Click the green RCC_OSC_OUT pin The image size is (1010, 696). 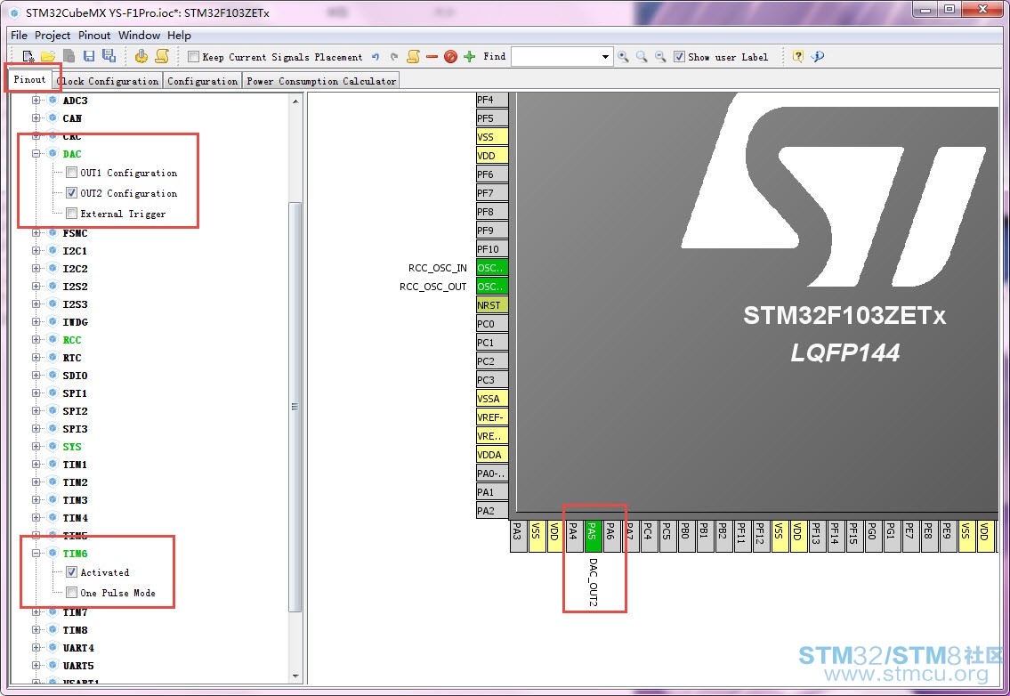492,286
